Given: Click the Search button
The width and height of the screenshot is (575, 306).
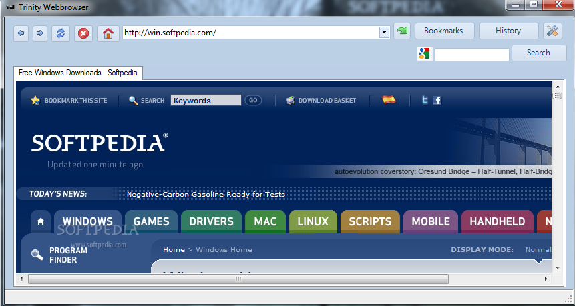Looking at the screenshot, I should pyautogui.click(x=539, y=53).
